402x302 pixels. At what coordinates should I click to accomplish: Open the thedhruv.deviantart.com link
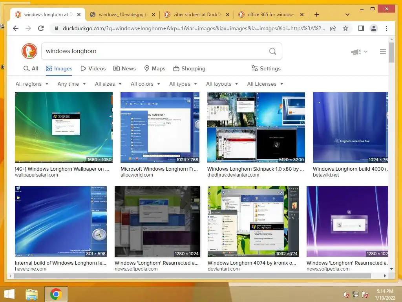pyautogui.click(x=233, y=175)
